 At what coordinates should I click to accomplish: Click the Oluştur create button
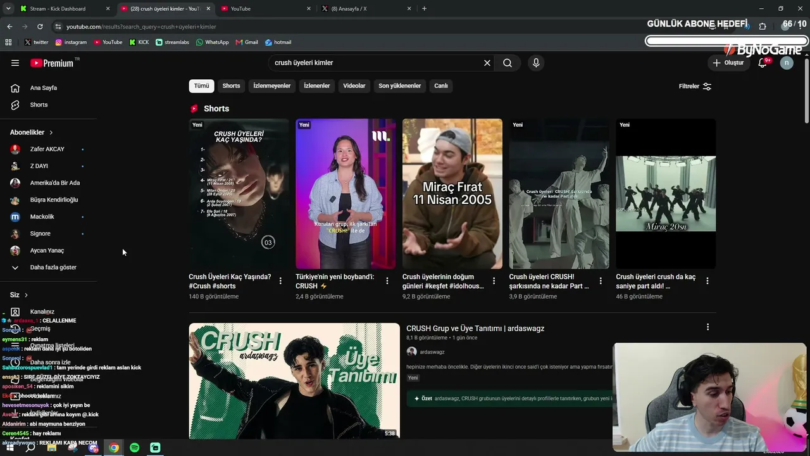[728, 63]
